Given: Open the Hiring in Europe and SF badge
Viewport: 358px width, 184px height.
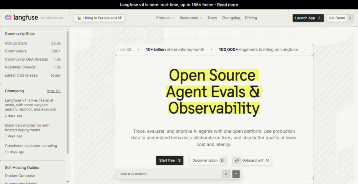Looking at the screenshot, I should pyautogui.click(x=99, y=18).
